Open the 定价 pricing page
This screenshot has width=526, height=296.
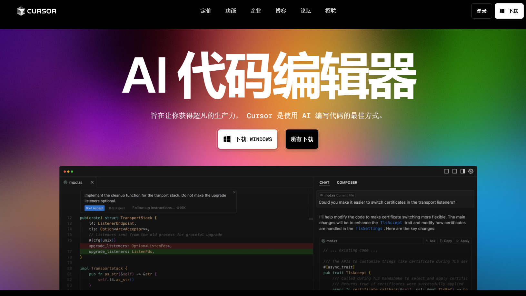[206, 11]
